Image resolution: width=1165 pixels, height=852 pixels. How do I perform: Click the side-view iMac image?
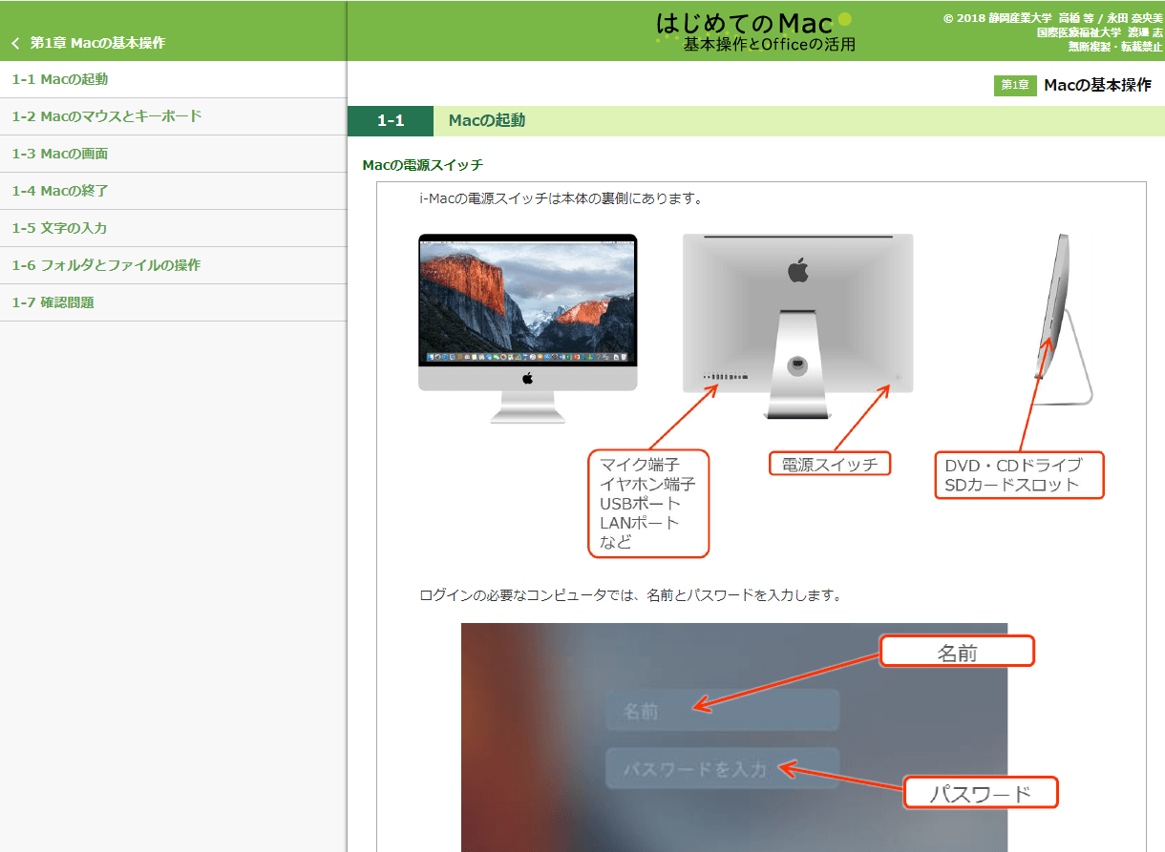click(x=1063, y=319)
